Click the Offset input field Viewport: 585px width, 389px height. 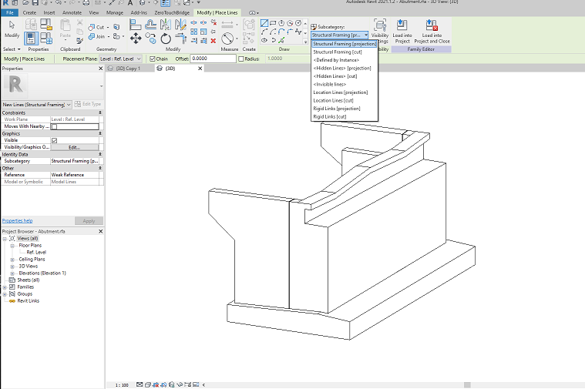(213, 59)
